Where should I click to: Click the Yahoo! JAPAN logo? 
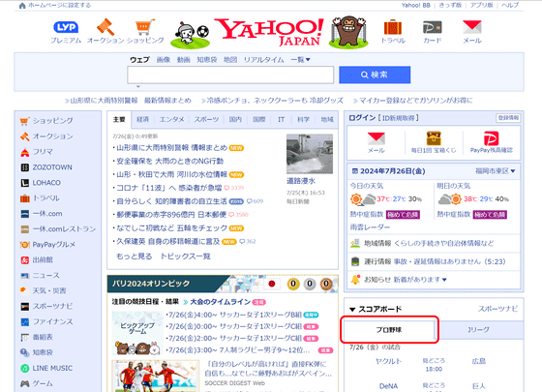pyautogui.click(x=269, y=32)
